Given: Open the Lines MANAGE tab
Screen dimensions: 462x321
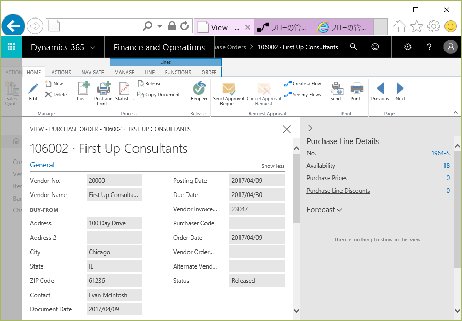Looking at the screenshot, I should 124,73.
